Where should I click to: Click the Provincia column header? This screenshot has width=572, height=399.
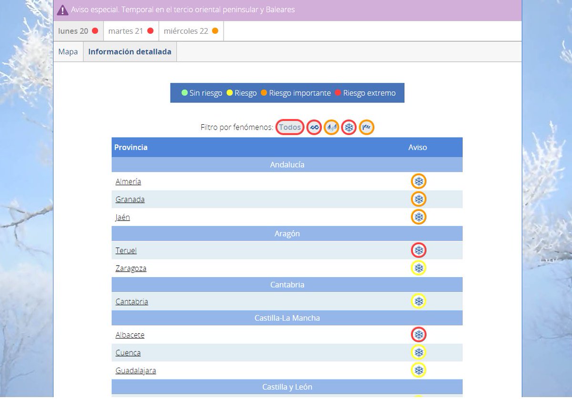[x=131, y=148]
